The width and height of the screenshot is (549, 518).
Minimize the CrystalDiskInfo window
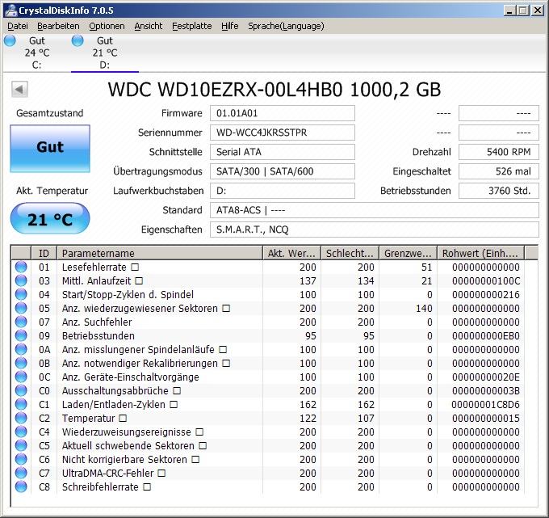click(x=509, y=11)
